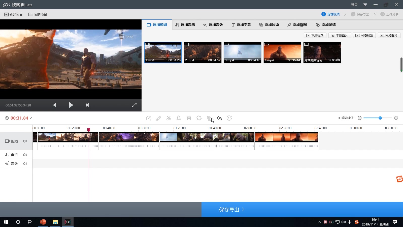Image resolution: width=403 pixels, height=227 pixels.
Task: Click 本地视频 import button
Action: pyautogui.click(x=315, y=35)
